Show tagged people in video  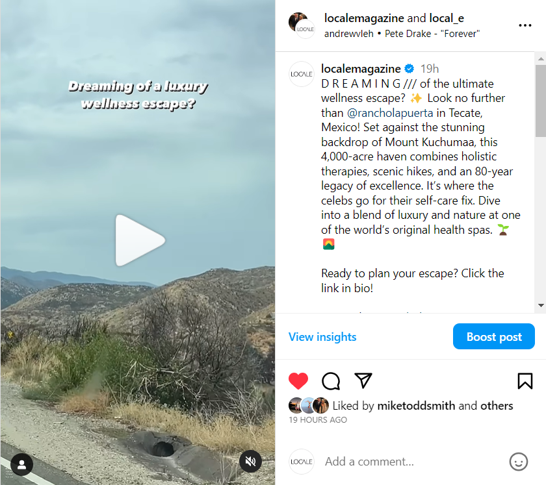tap(22, 464)
